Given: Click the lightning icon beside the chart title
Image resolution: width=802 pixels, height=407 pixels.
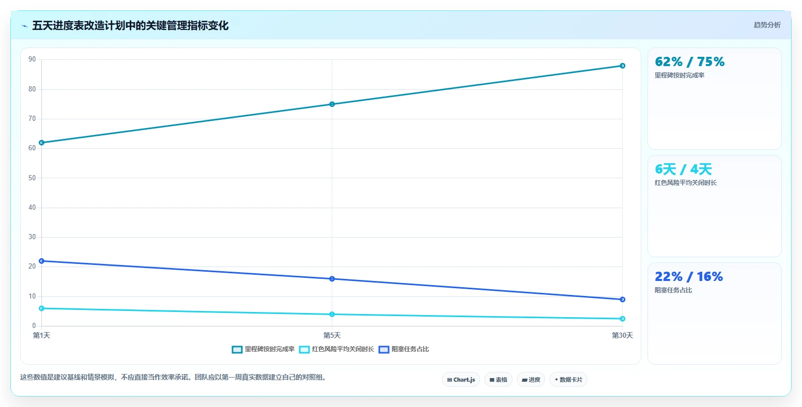Looking at the screenshot, I should click(24, 26).
